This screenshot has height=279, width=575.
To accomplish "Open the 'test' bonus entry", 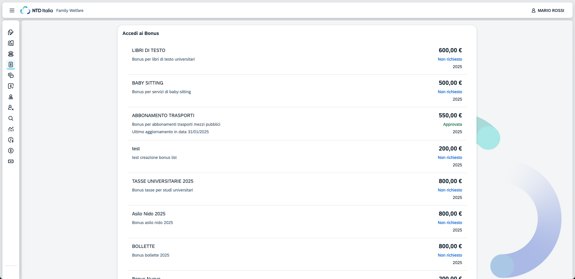I will click(x=297, y=157).
